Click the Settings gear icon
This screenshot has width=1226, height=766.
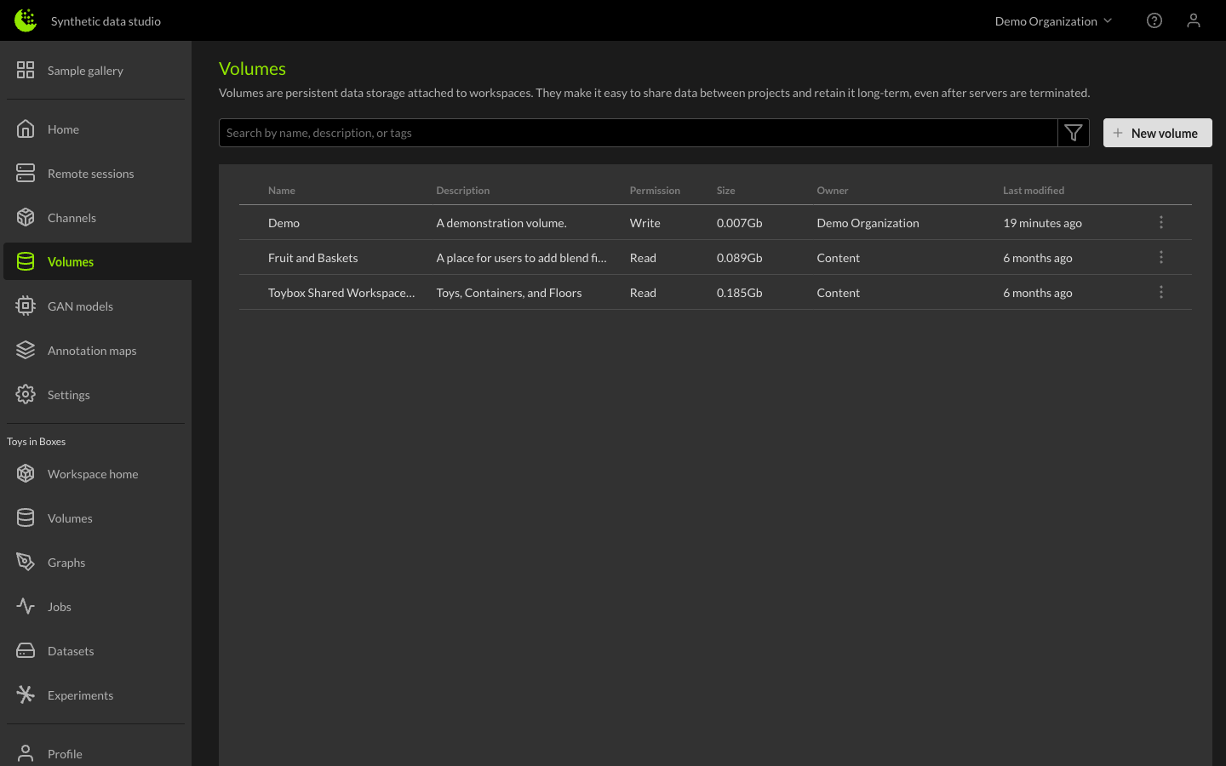click(x=26, y=395)
